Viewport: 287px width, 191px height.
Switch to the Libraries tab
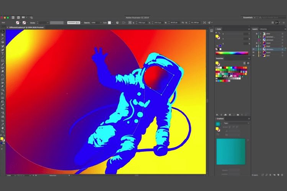point(263,29)
